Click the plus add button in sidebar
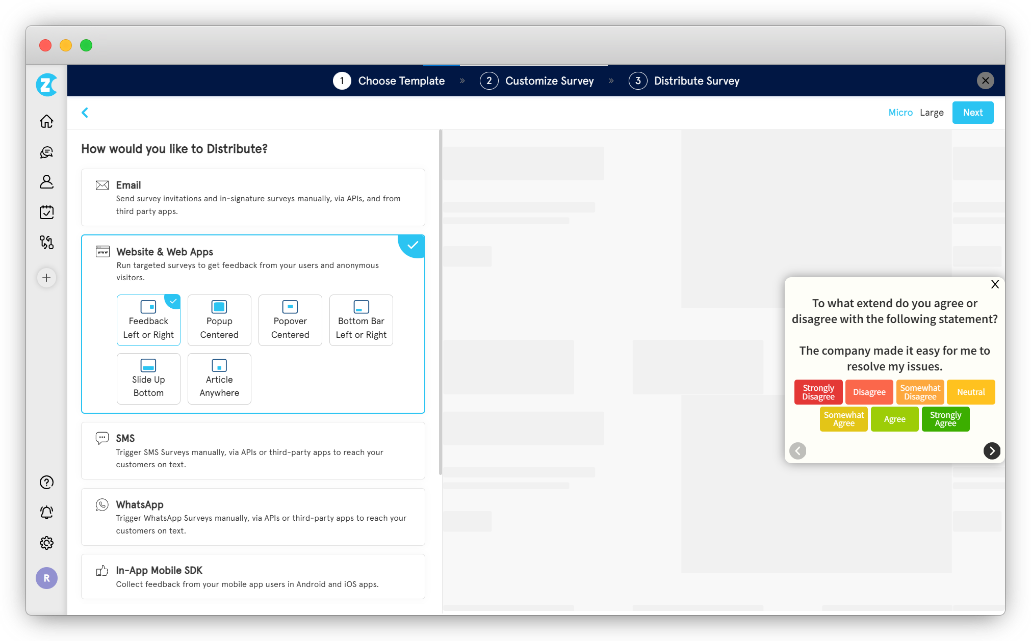 point(46,278)
